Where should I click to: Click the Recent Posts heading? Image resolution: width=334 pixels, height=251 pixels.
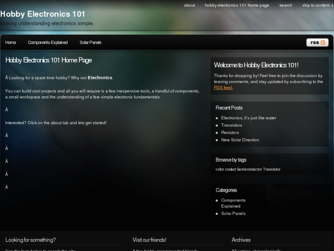(x=229, y=108)
